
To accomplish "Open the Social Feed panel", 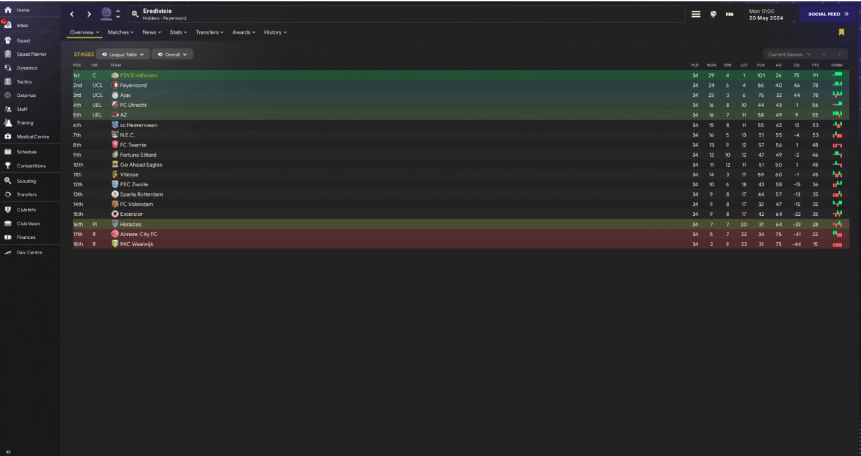I will [x=828, y=14].
